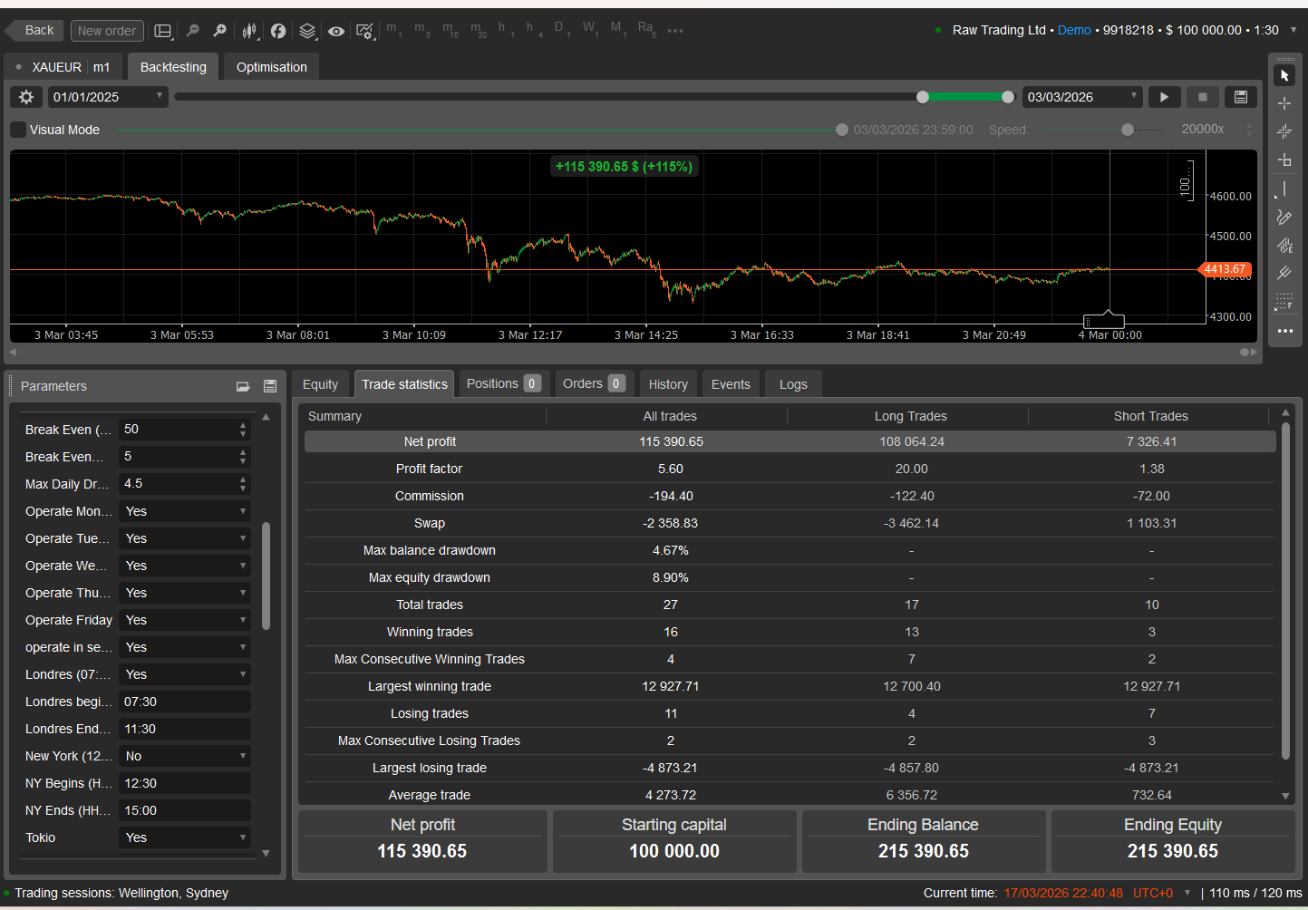Select the pencil drawing tool
This screenshot has width=1308, height=910.
point(1284,218)
